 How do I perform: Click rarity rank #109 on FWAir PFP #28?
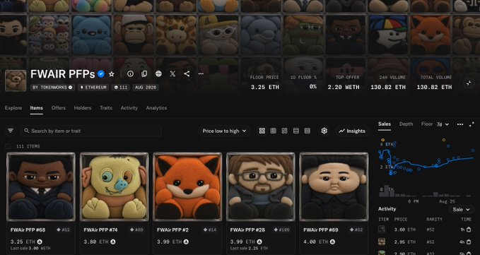point(282,230)
